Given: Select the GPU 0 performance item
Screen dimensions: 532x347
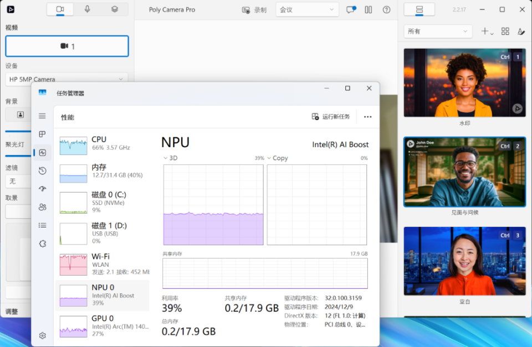Looking at the screenshot, I should pyautogui.click(x=103, y=326).
